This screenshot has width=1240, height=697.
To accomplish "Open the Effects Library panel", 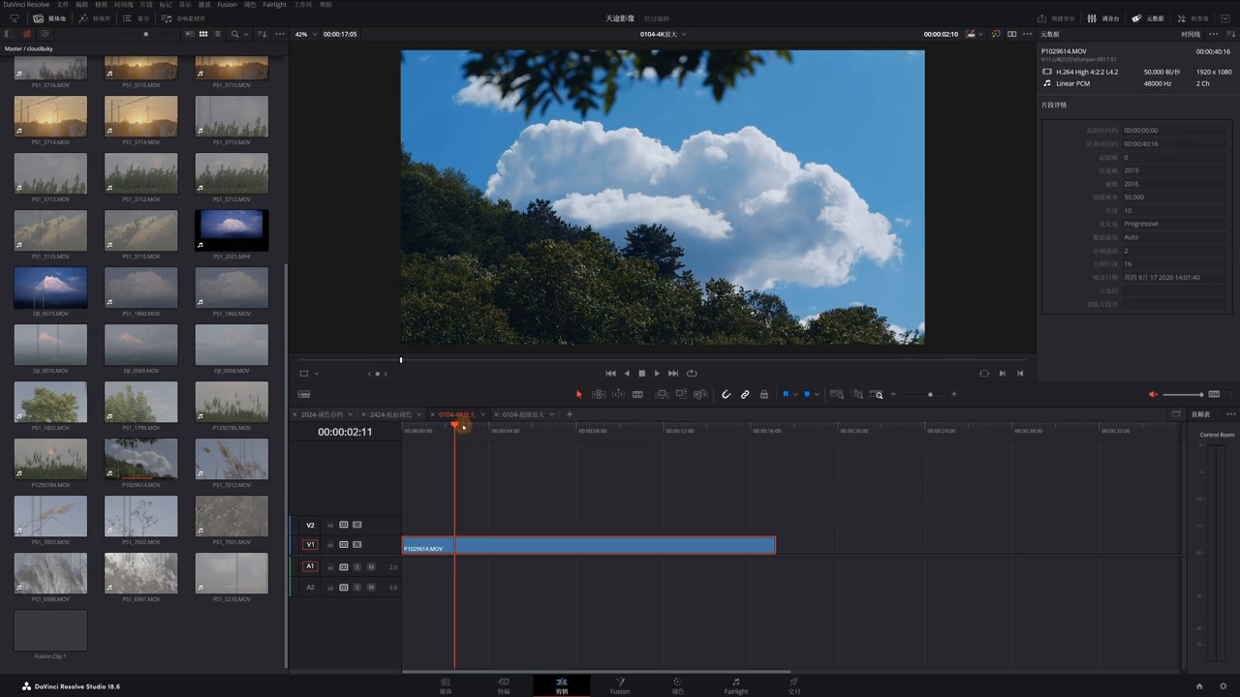I will [95, 18].
